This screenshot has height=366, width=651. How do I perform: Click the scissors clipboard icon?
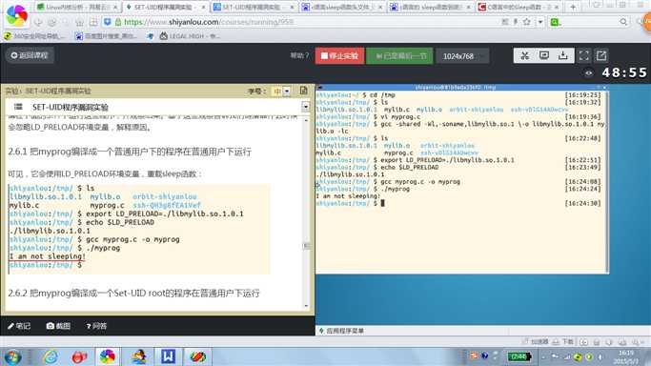click(524, 55)
